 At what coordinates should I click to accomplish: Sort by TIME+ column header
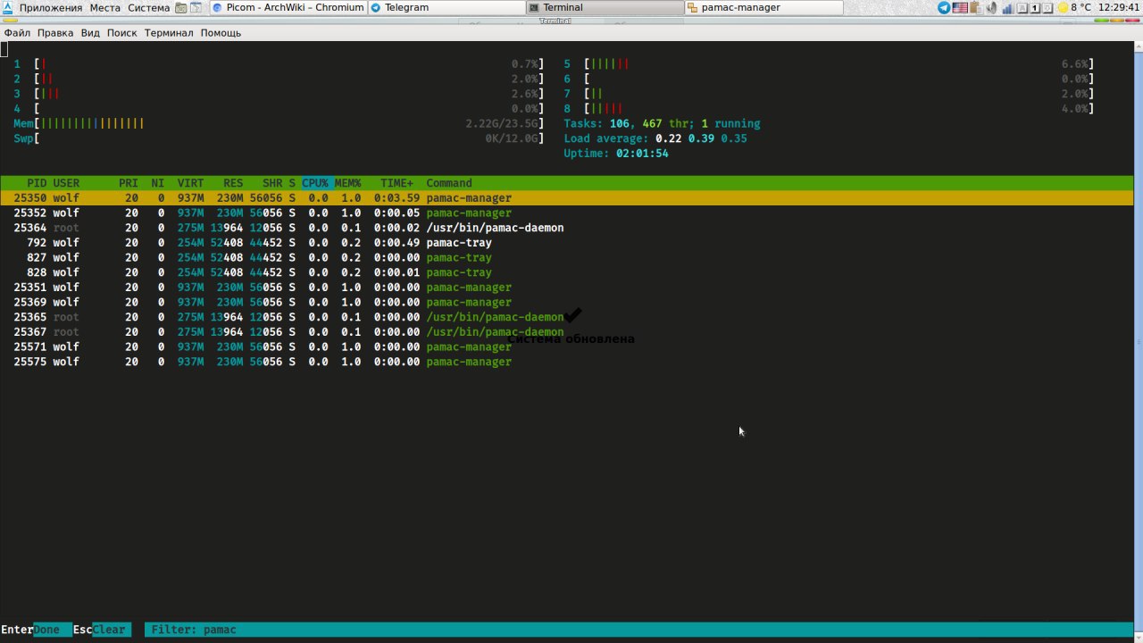(x=396, y=183)
